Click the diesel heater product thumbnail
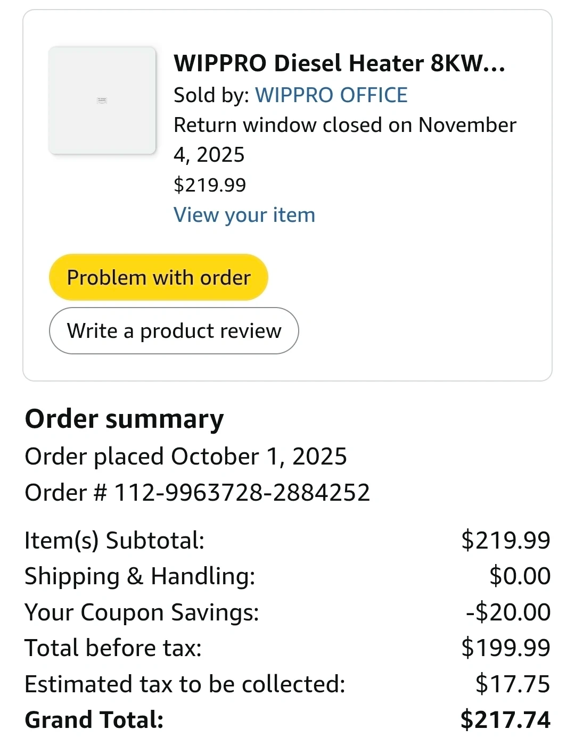The image size is (575, 754). coord(102,101)
